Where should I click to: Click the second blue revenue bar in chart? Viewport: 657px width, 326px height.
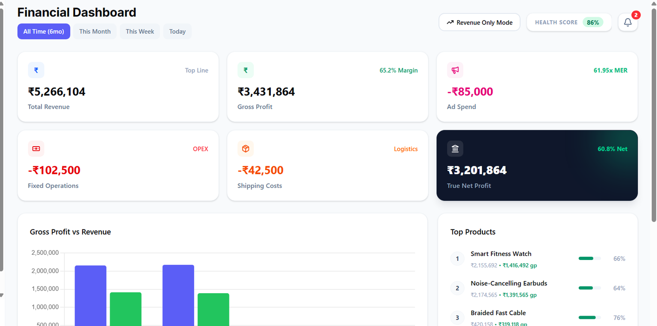click(x=178, y=295)
